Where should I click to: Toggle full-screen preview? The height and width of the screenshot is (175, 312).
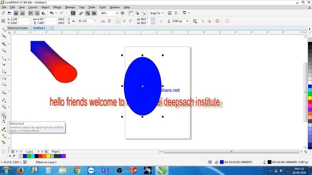click(122, 13)
